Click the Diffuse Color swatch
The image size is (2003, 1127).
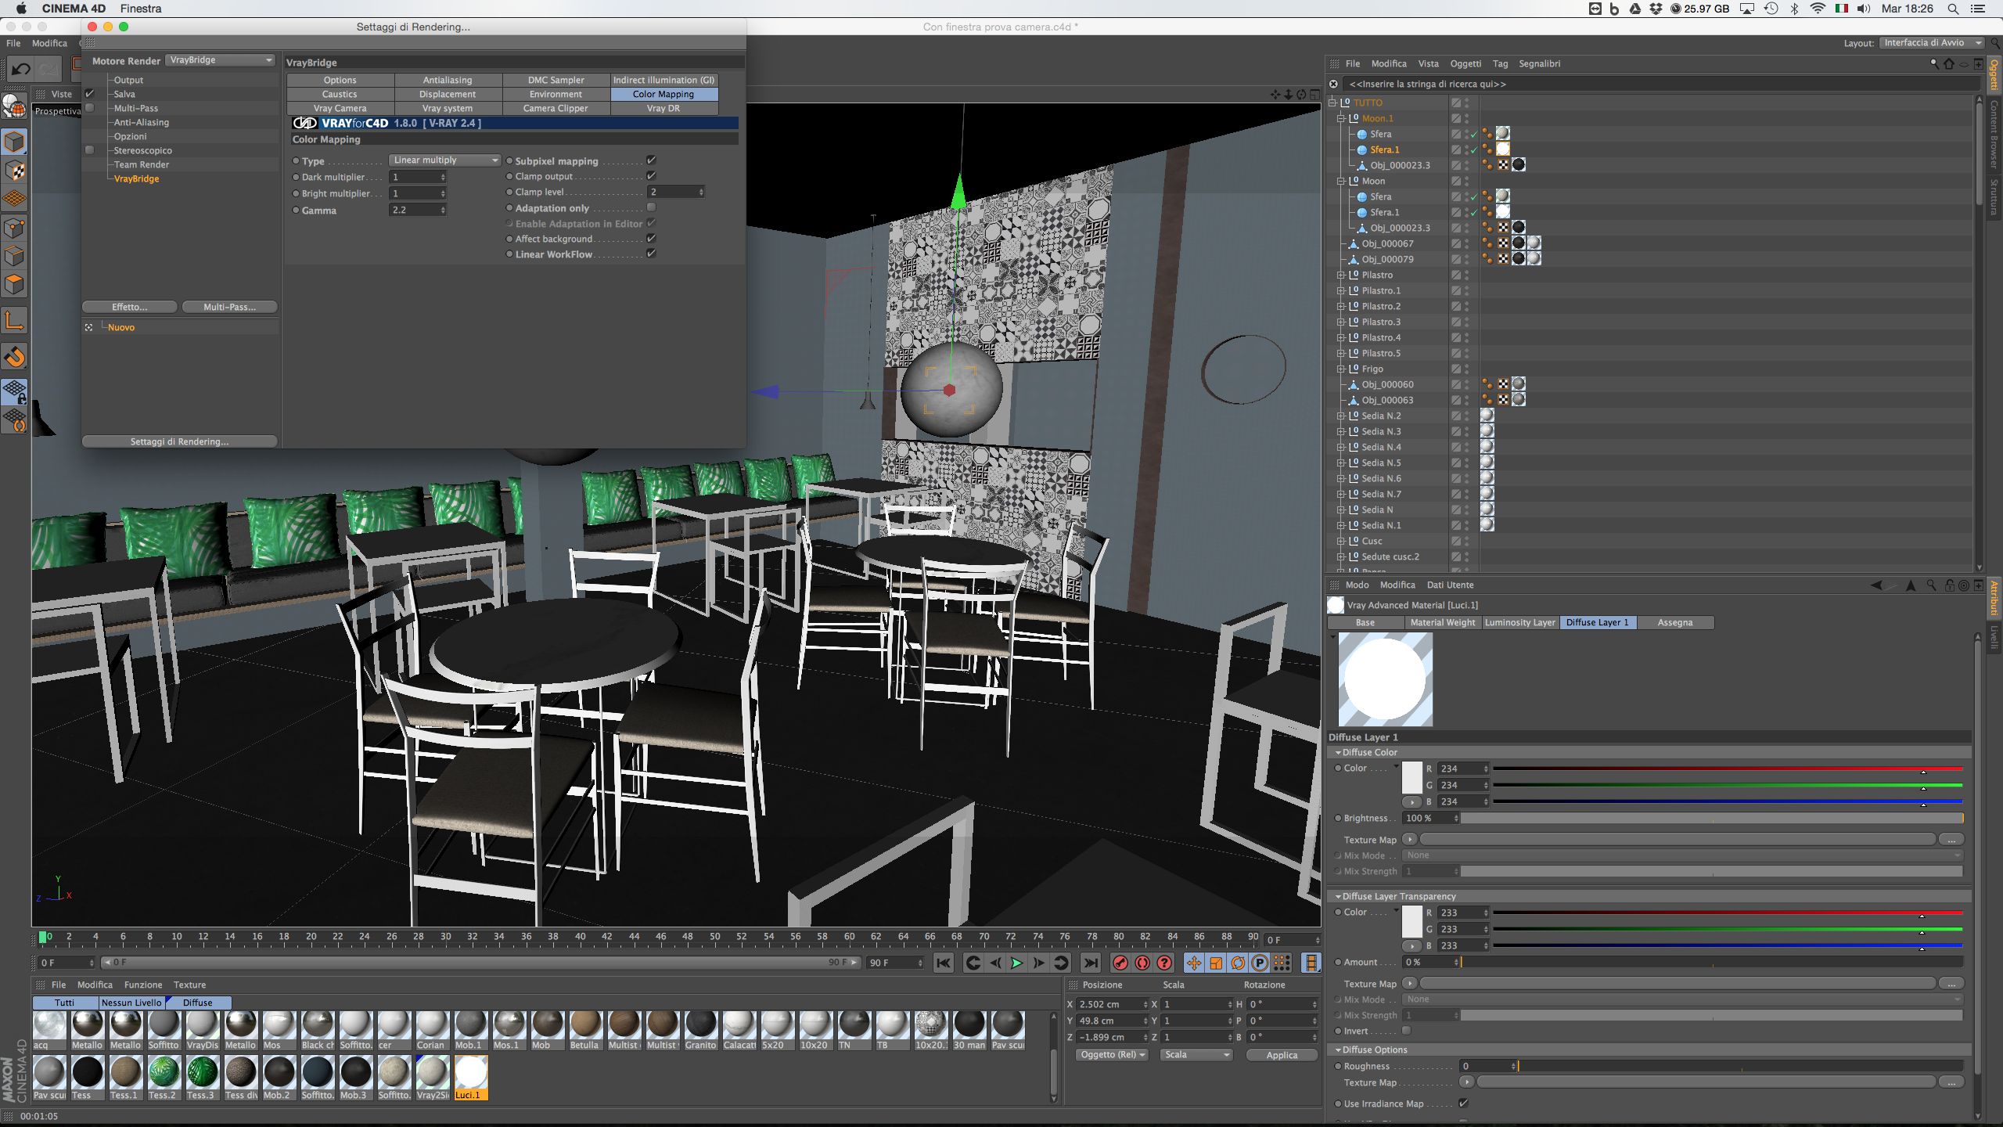pos(1411,776)
